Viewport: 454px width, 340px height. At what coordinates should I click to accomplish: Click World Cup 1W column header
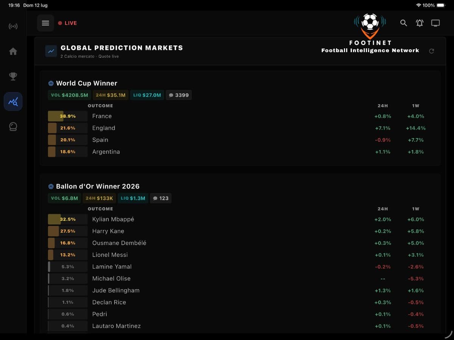[415, 106]
